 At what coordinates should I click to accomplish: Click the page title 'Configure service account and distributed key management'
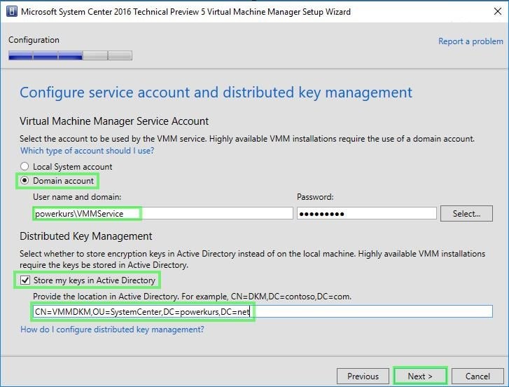[216, 93]
